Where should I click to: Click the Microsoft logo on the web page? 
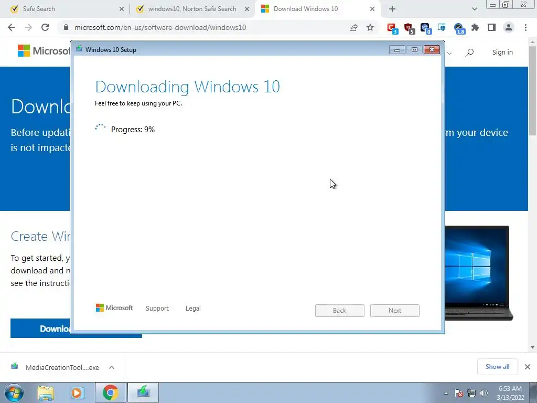tap(44, 51)
